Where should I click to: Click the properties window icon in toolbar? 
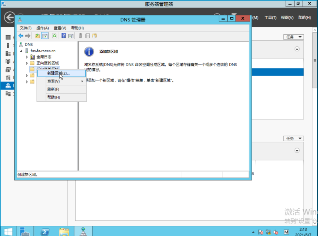point(71,36)
